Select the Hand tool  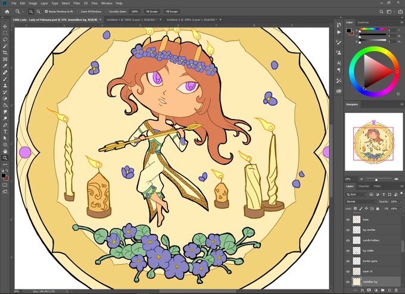(5, 151)
